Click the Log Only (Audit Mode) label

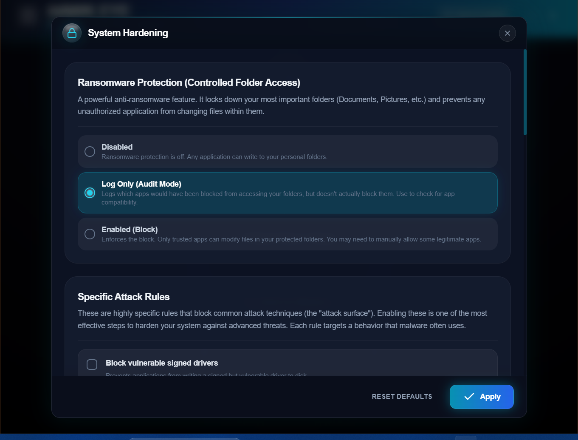tap(141, 184)
